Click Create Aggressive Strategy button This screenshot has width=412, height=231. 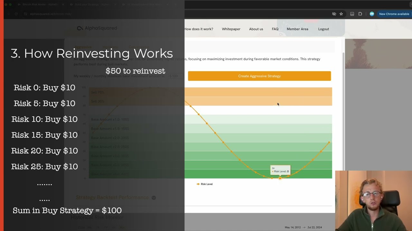[259, 76]
